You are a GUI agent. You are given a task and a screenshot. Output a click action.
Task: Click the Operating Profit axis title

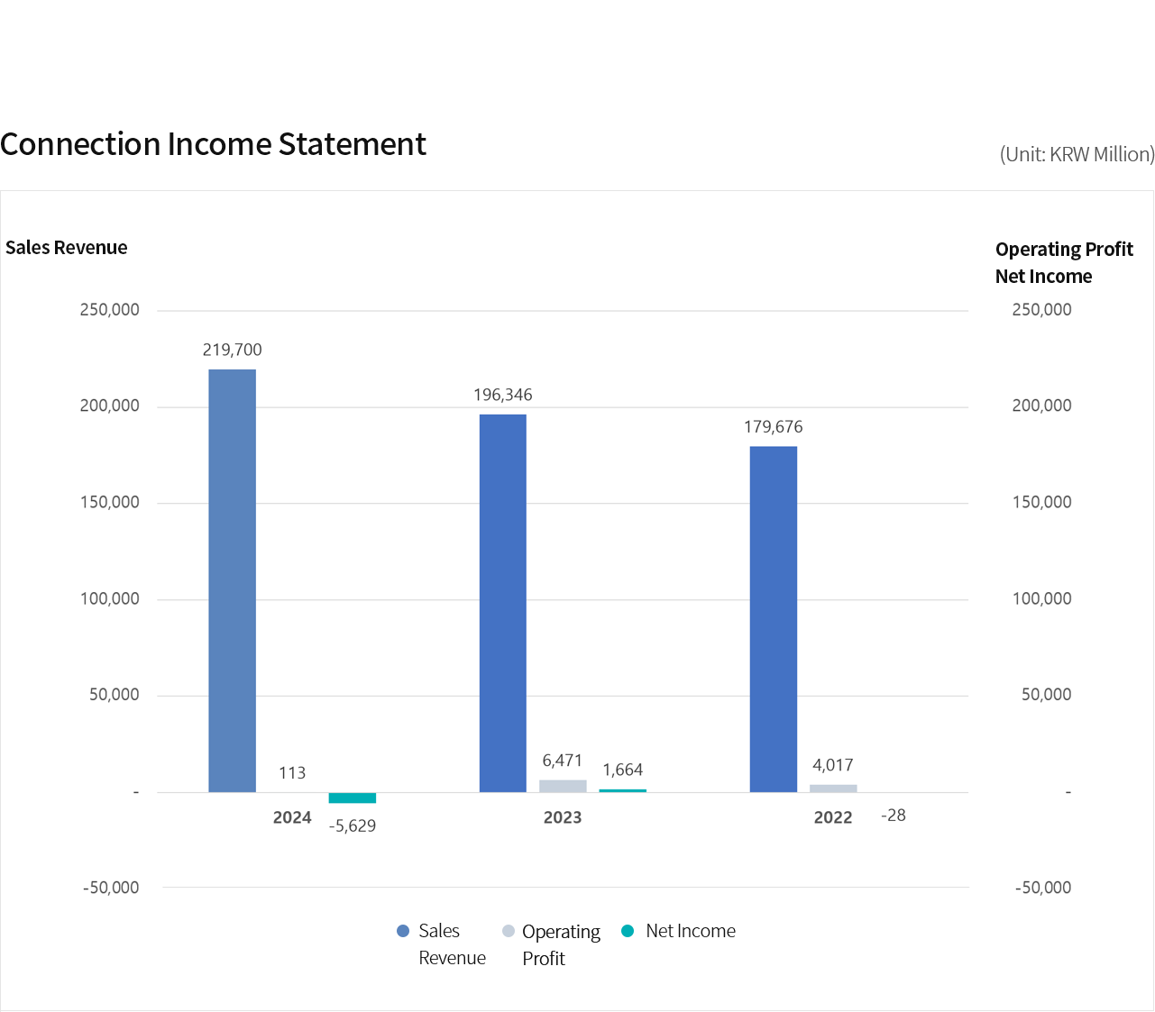1064,250
